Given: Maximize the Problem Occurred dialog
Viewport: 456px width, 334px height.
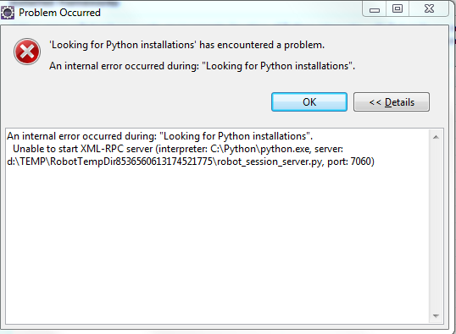Looking at the screenshot, I should click(398, 9).
